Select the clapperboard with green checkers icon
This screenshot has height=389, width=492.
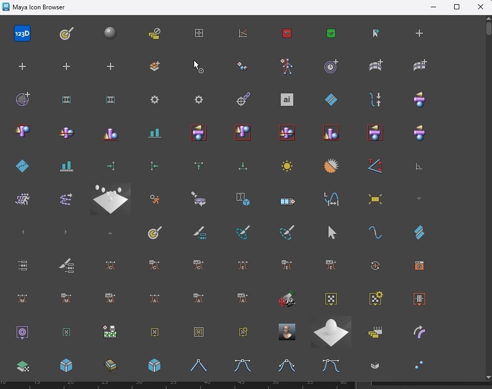[110, 331]
